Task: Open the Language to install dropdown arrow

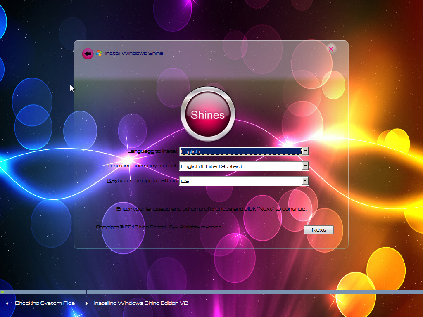Action: [x=305, y=151]
